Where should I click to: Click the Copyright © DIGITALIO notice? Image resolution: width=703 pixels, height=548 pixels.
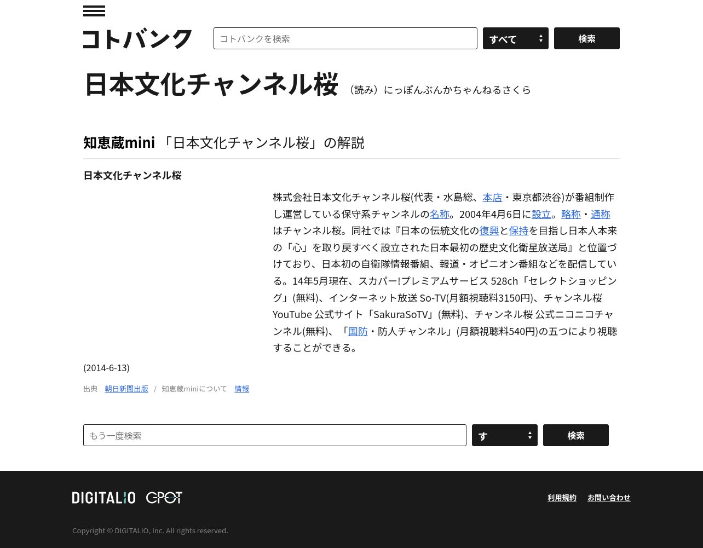[150, 530]
